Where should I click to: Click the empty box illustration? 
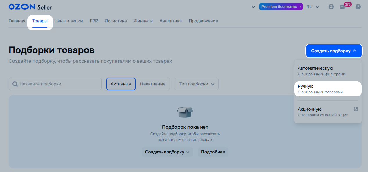click(x=185, y=112)
